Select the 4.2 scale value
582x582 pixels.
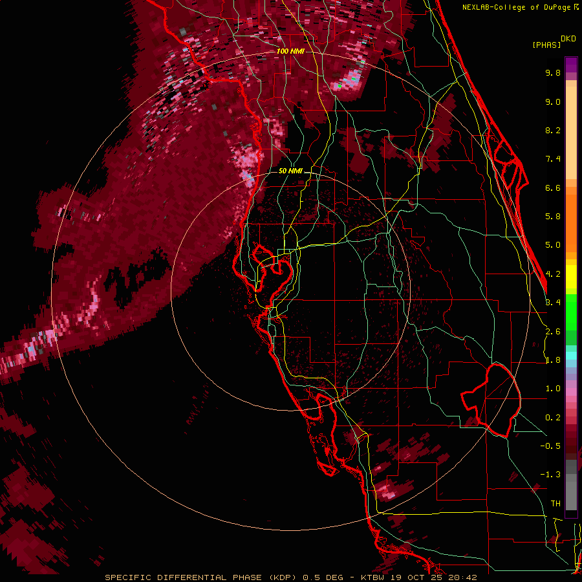pos(553,274)
